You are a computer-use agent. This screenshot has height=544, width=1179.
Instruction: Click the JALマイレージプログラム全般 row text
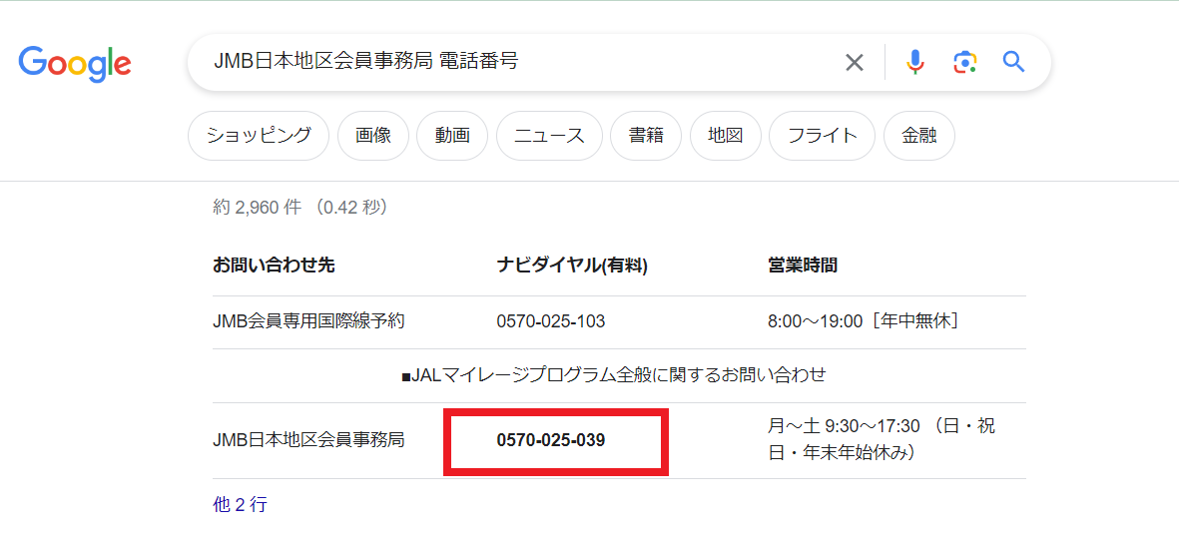click(x=614, y=375)
